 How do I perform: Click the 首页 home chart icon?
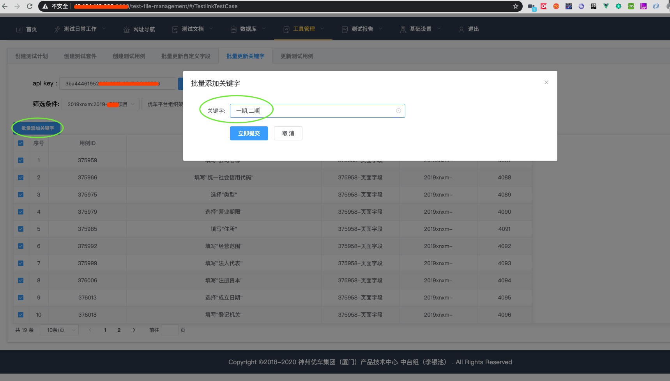coord(19,30)
